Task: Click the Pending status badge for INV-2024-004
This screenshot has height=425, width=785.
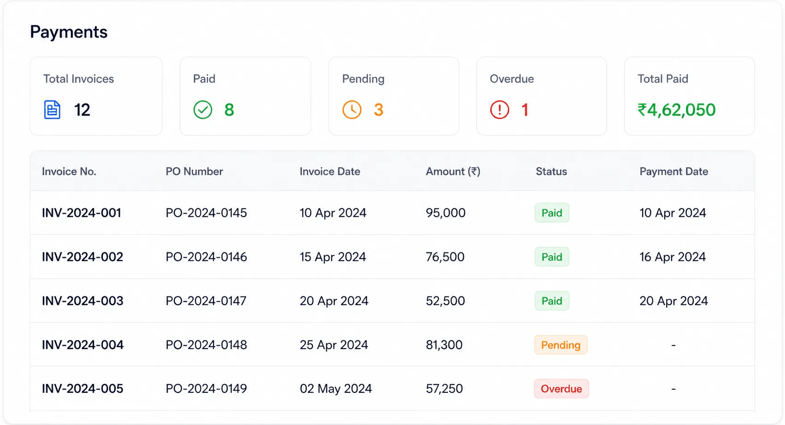Action: click(561, 344)
